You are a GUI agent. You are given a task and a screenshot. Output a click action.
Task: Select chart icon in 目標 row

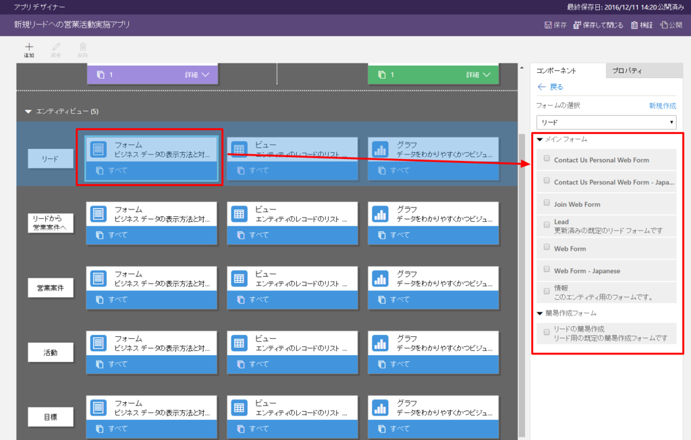pyautogui.click(x=381, y=408)
